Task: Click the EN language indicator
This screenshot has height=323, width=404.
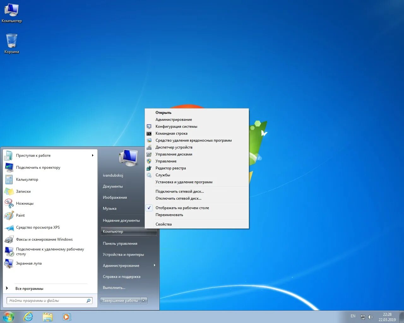Action: click(353, 316)
